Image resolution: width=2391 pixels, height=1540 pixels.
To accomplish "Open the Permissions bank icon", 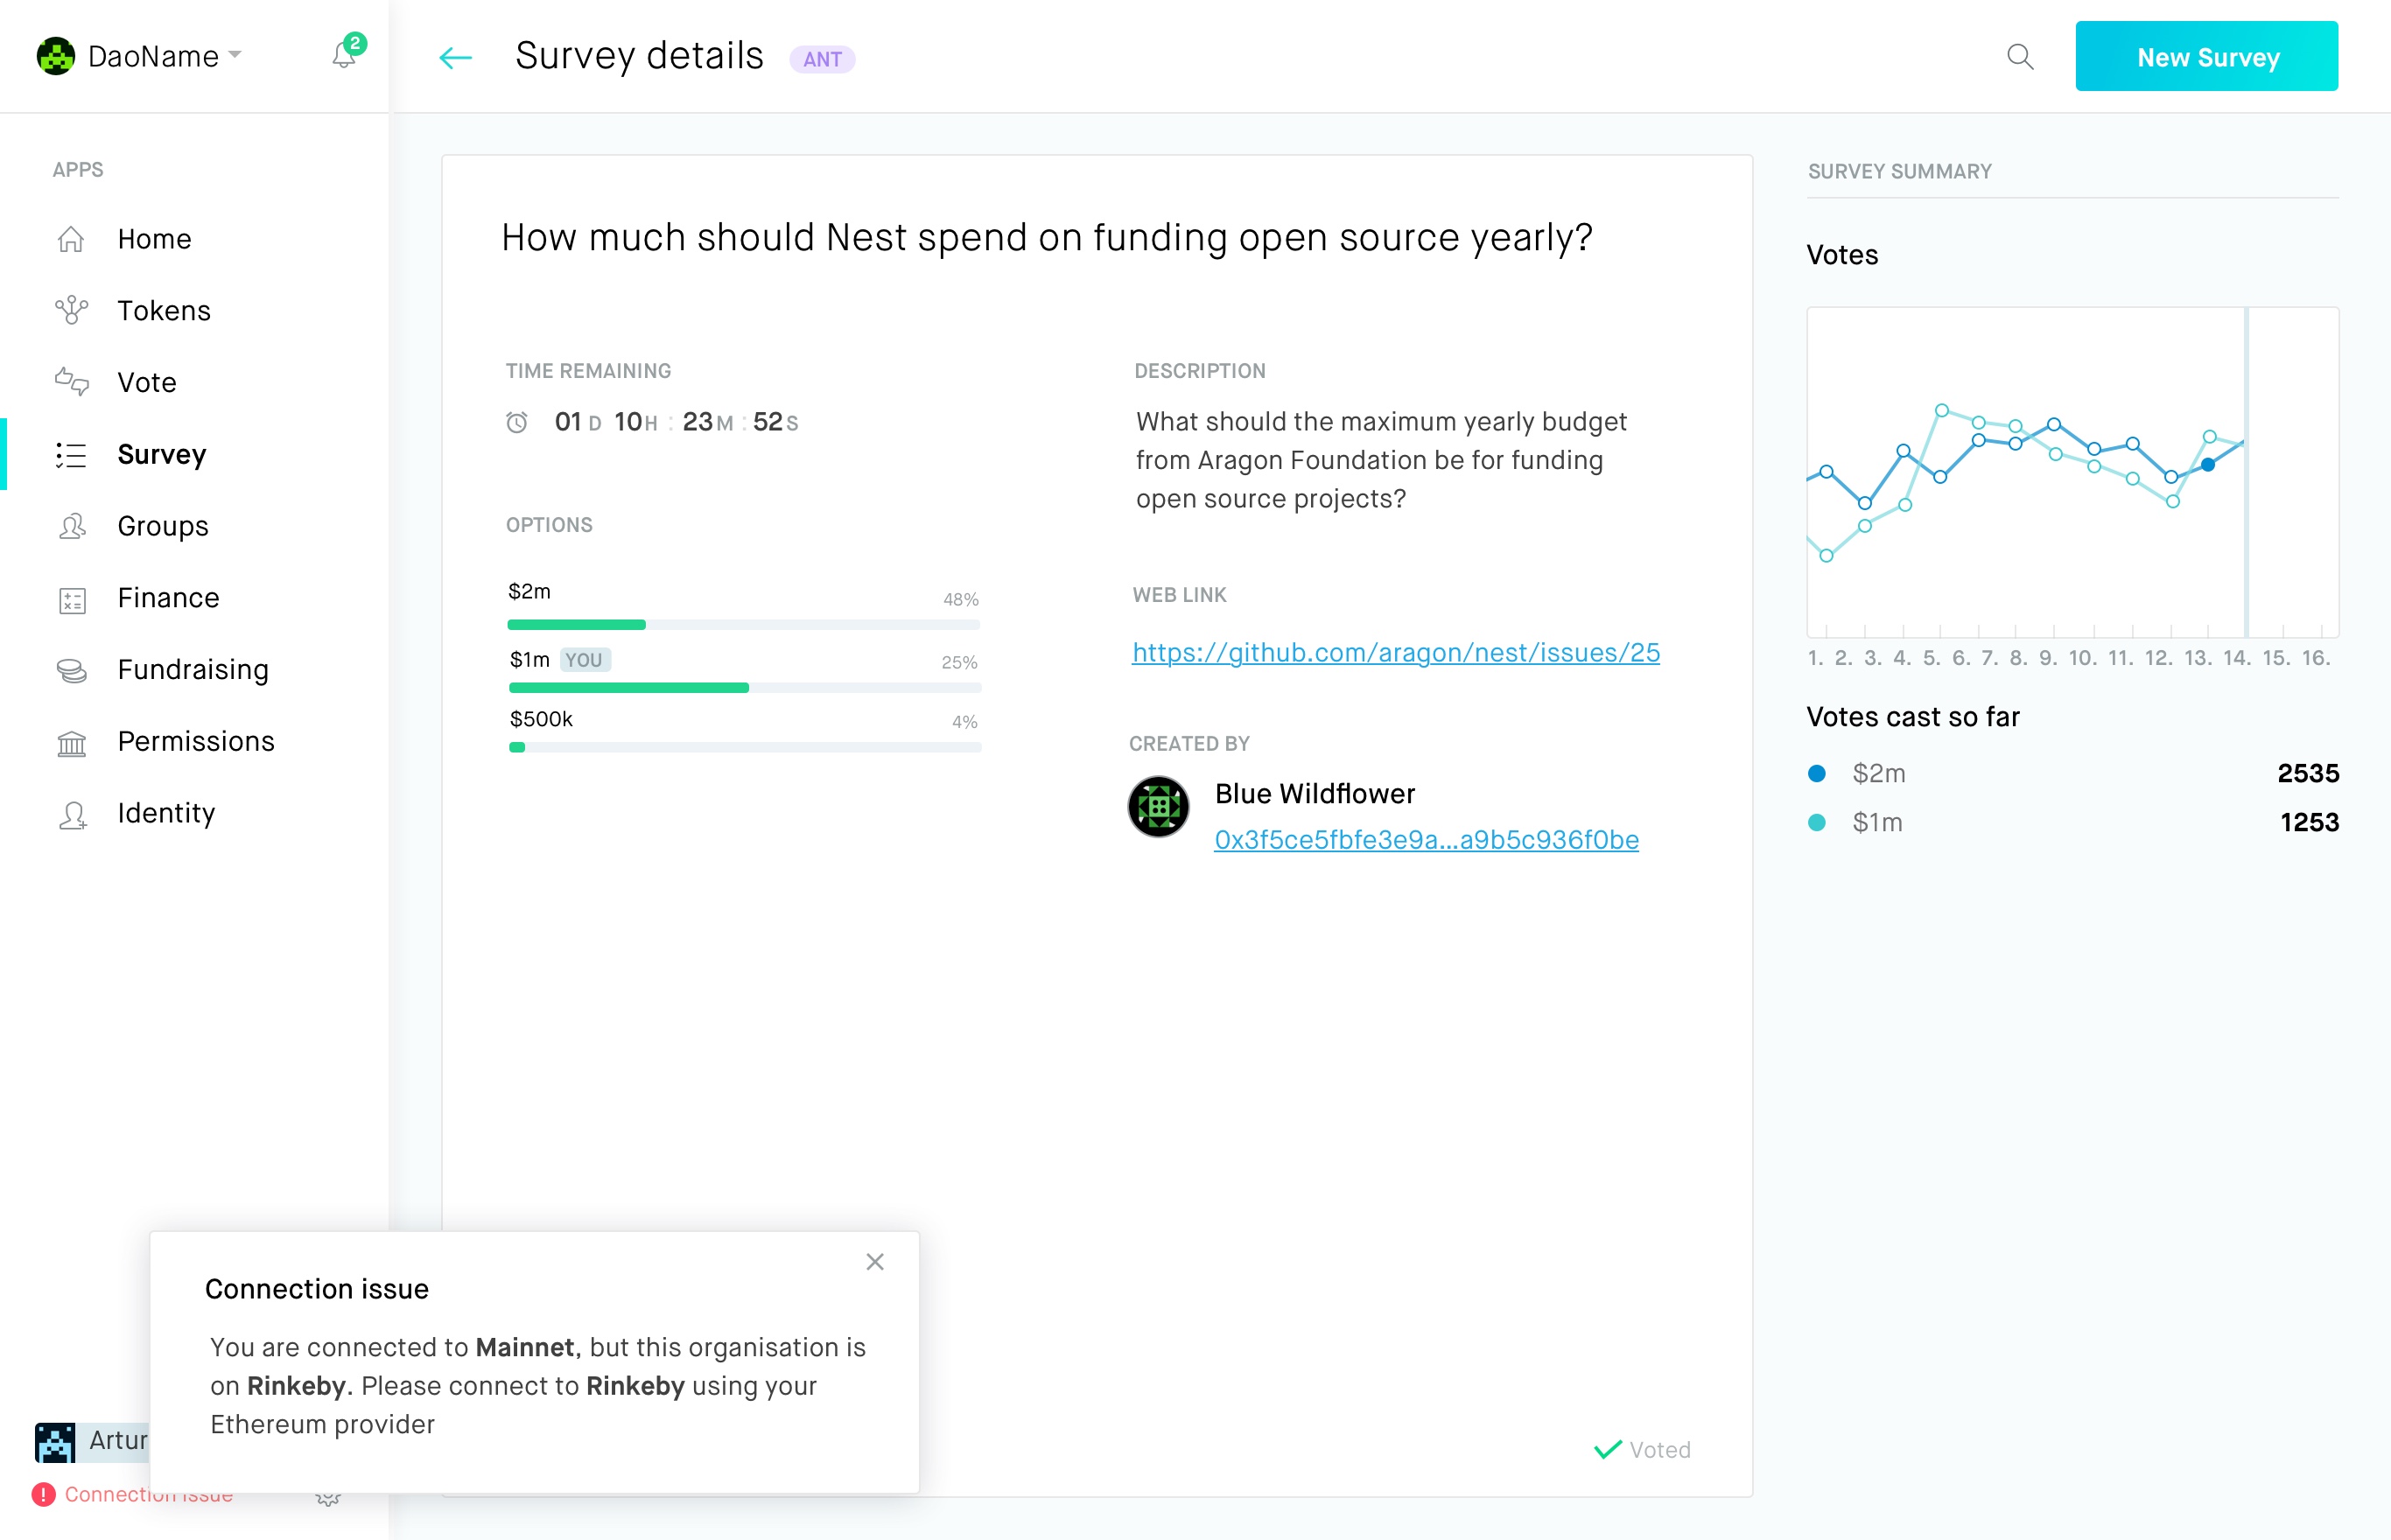I will pyautogui.click(x=72, y=742).
